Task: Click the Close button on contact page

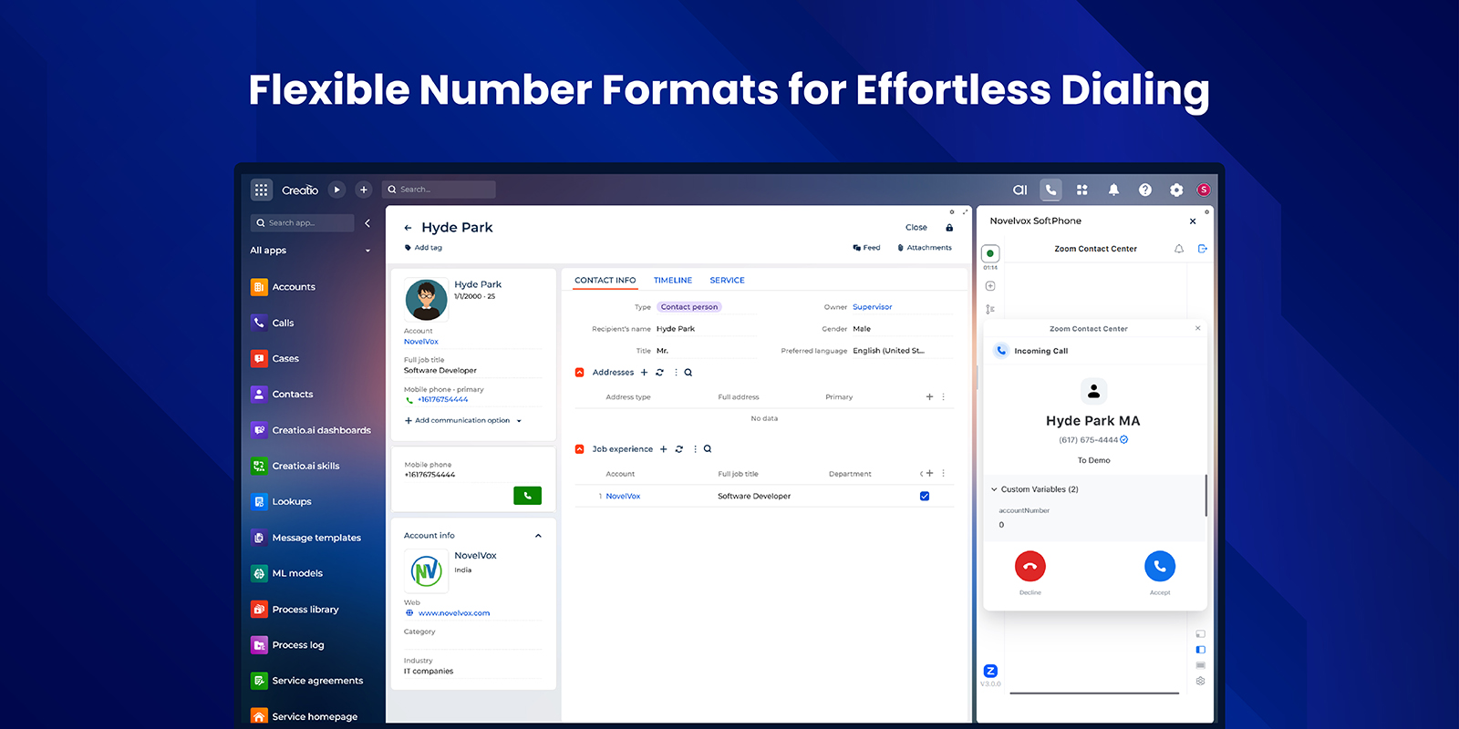Action: 916,228
